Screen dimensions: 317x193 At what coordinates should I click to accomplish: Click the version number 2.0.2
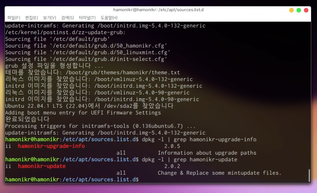(172, 166)
